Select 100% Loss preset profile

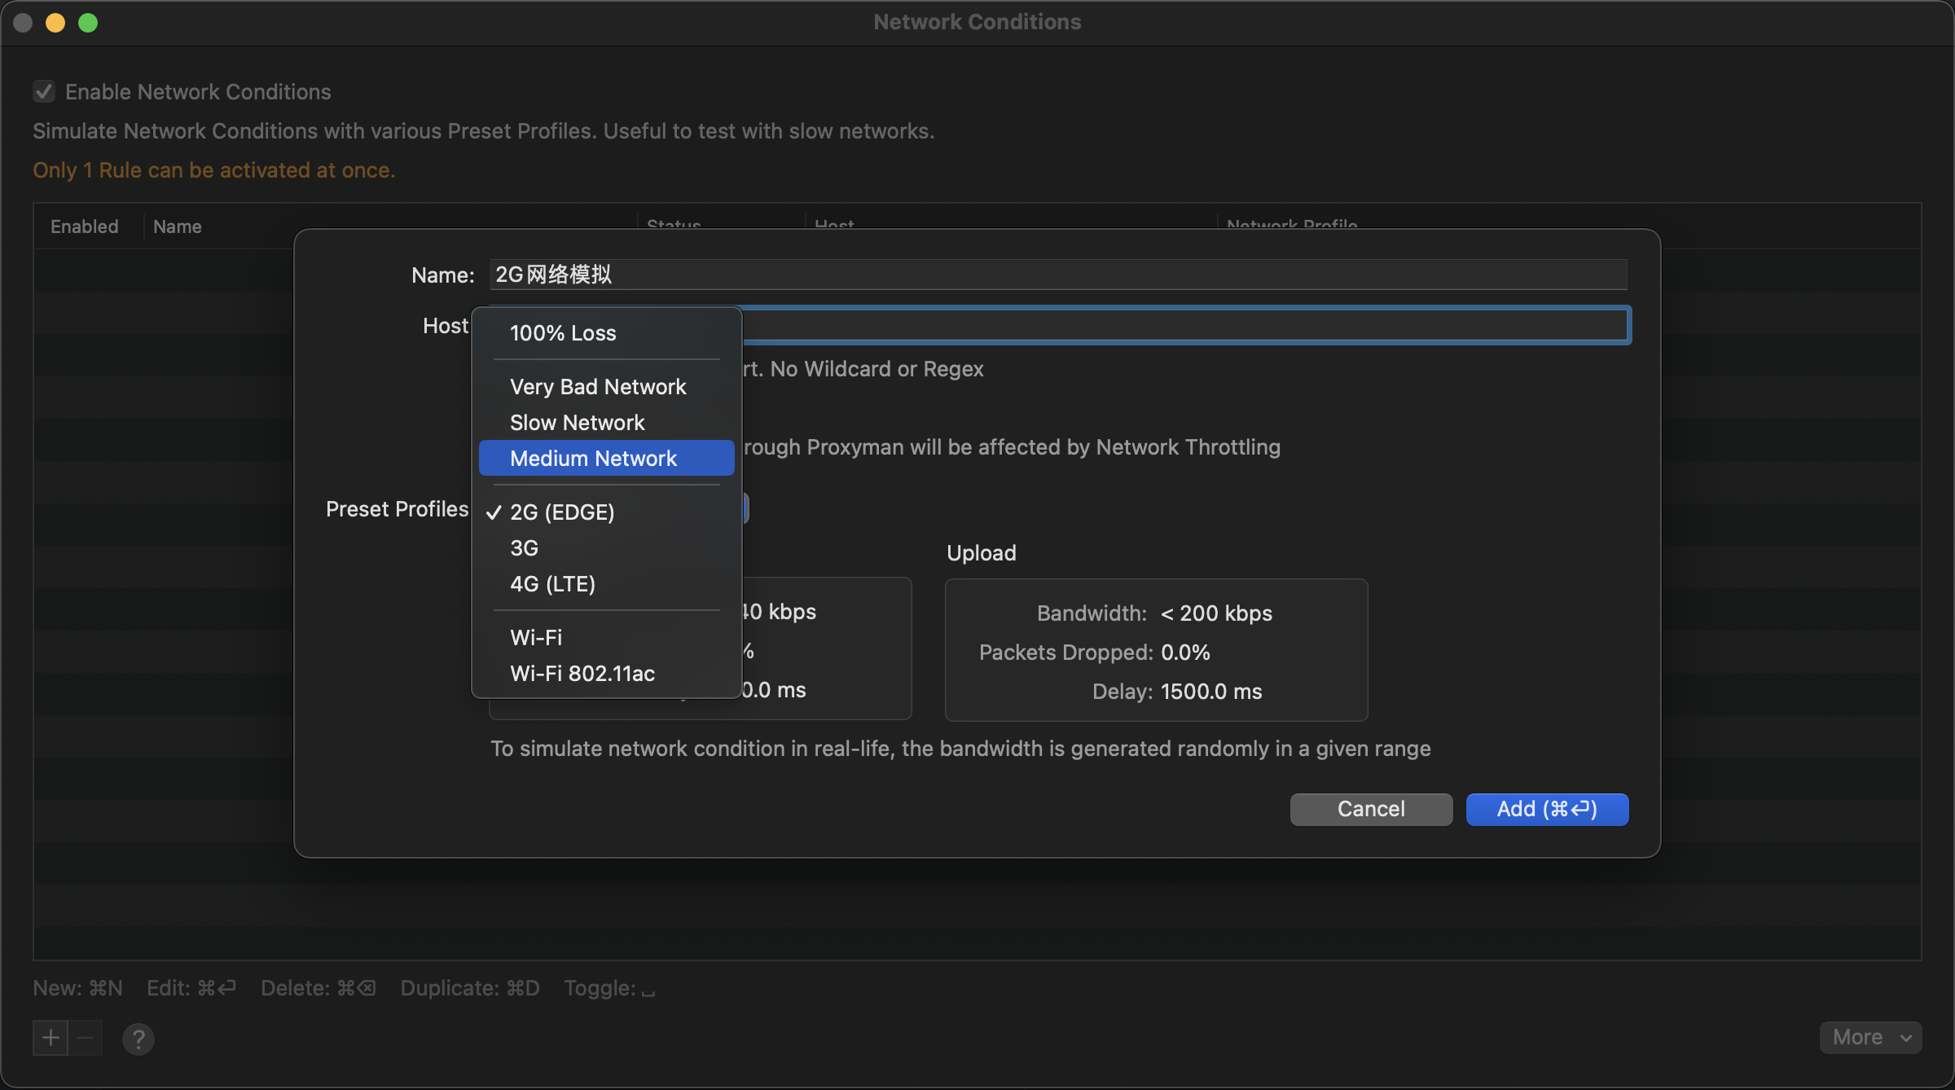point(562,332)
